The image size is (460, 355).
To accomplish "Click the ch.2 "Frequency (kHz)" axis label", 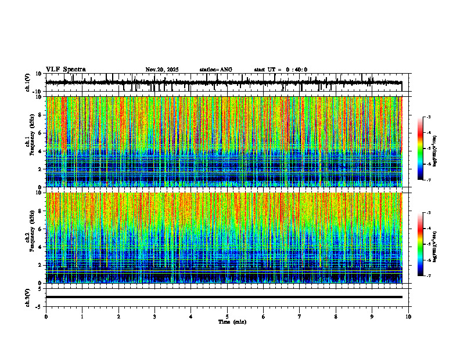I will (32, 231).
